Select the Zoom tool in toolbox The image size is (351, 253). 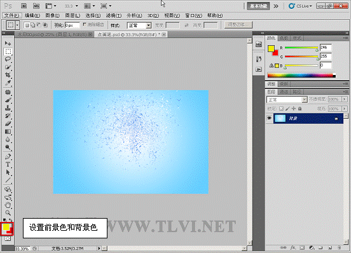[x=8, y=213]
